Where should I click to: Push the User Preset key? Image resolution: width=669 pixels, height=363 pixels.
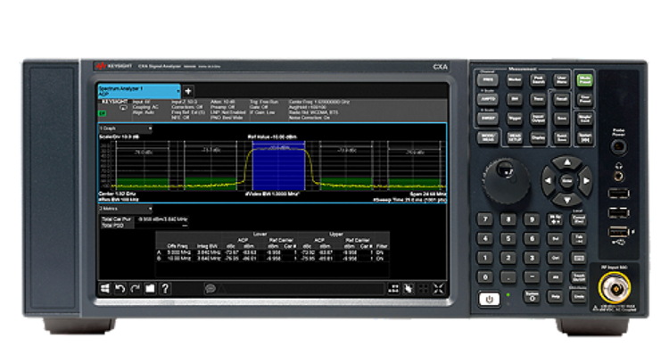(584, 99)
